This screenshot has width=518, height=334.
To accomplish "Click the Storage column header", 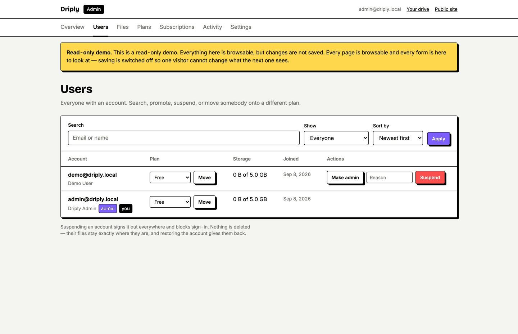I will click(x=242, y=159).
